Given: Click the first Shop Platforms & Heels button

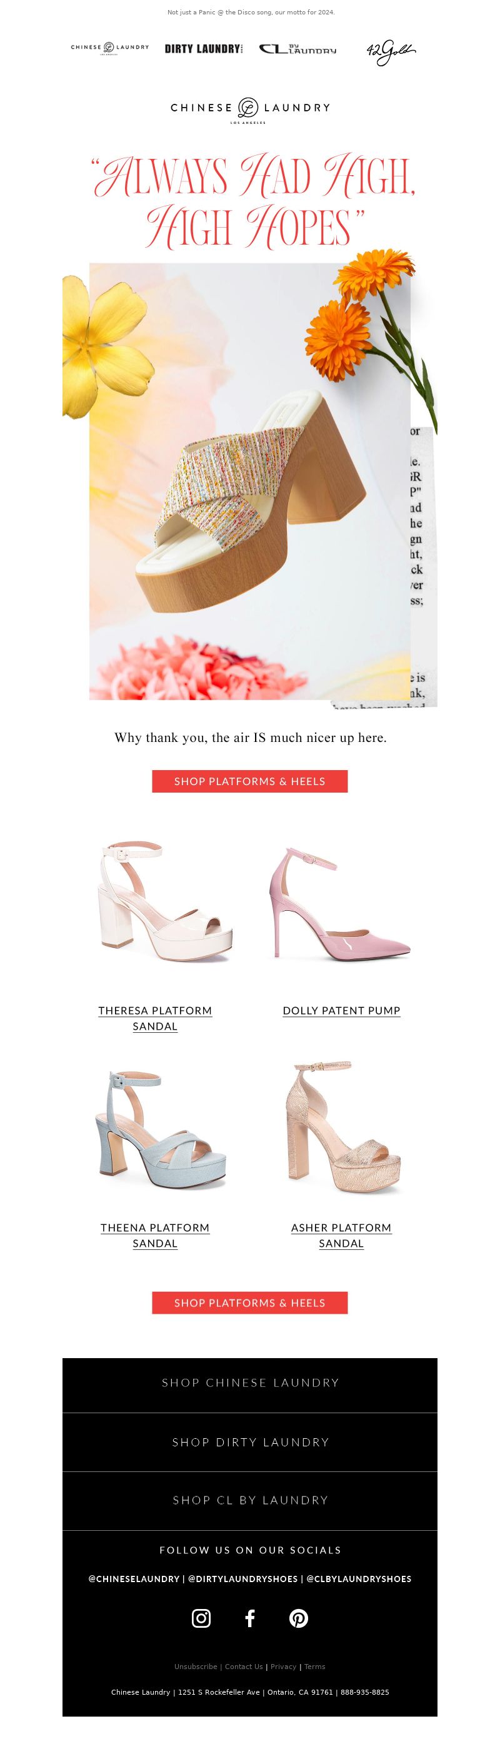Looking at the screenshot, I should pos(250,781).
